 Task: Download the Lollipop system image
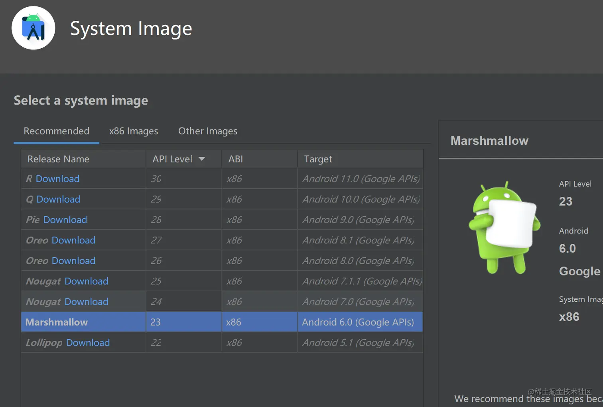(x=88, y=343)
